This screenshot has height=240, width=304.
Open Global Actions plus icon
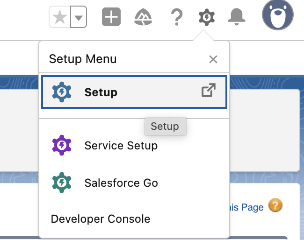(111, 17)
